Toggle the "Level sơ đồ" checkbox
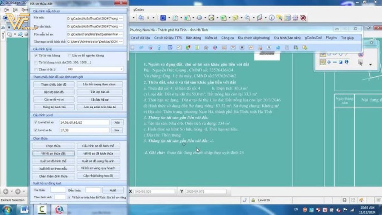Screen dimensions: 382x215 coord(36,130)
